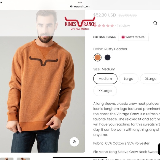
Task: Select size XLarge
Action: [x=151, y=79]
